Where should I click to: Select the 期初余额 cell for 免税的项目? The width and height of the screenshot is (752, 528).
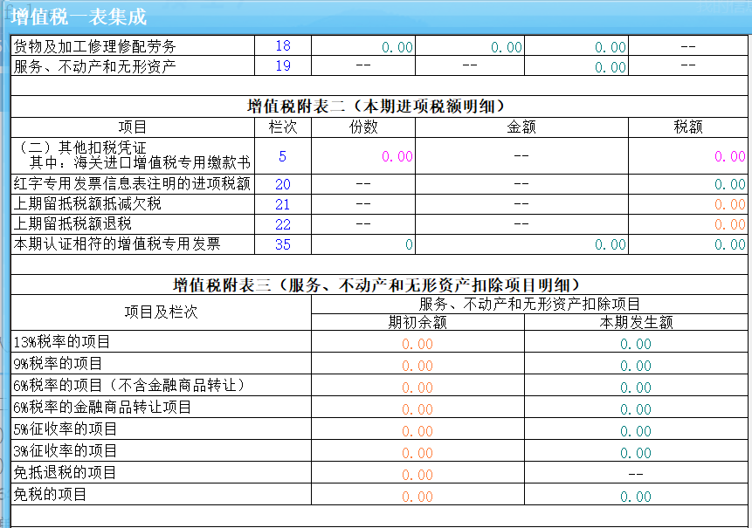pos(415,493)
